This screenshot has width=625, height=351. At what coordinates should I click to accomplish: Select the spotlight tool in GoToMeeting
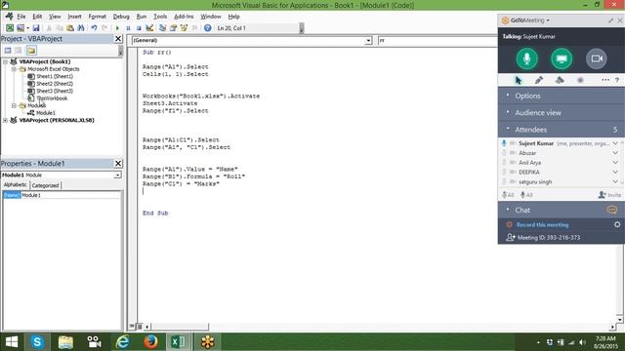coord(580,80)
